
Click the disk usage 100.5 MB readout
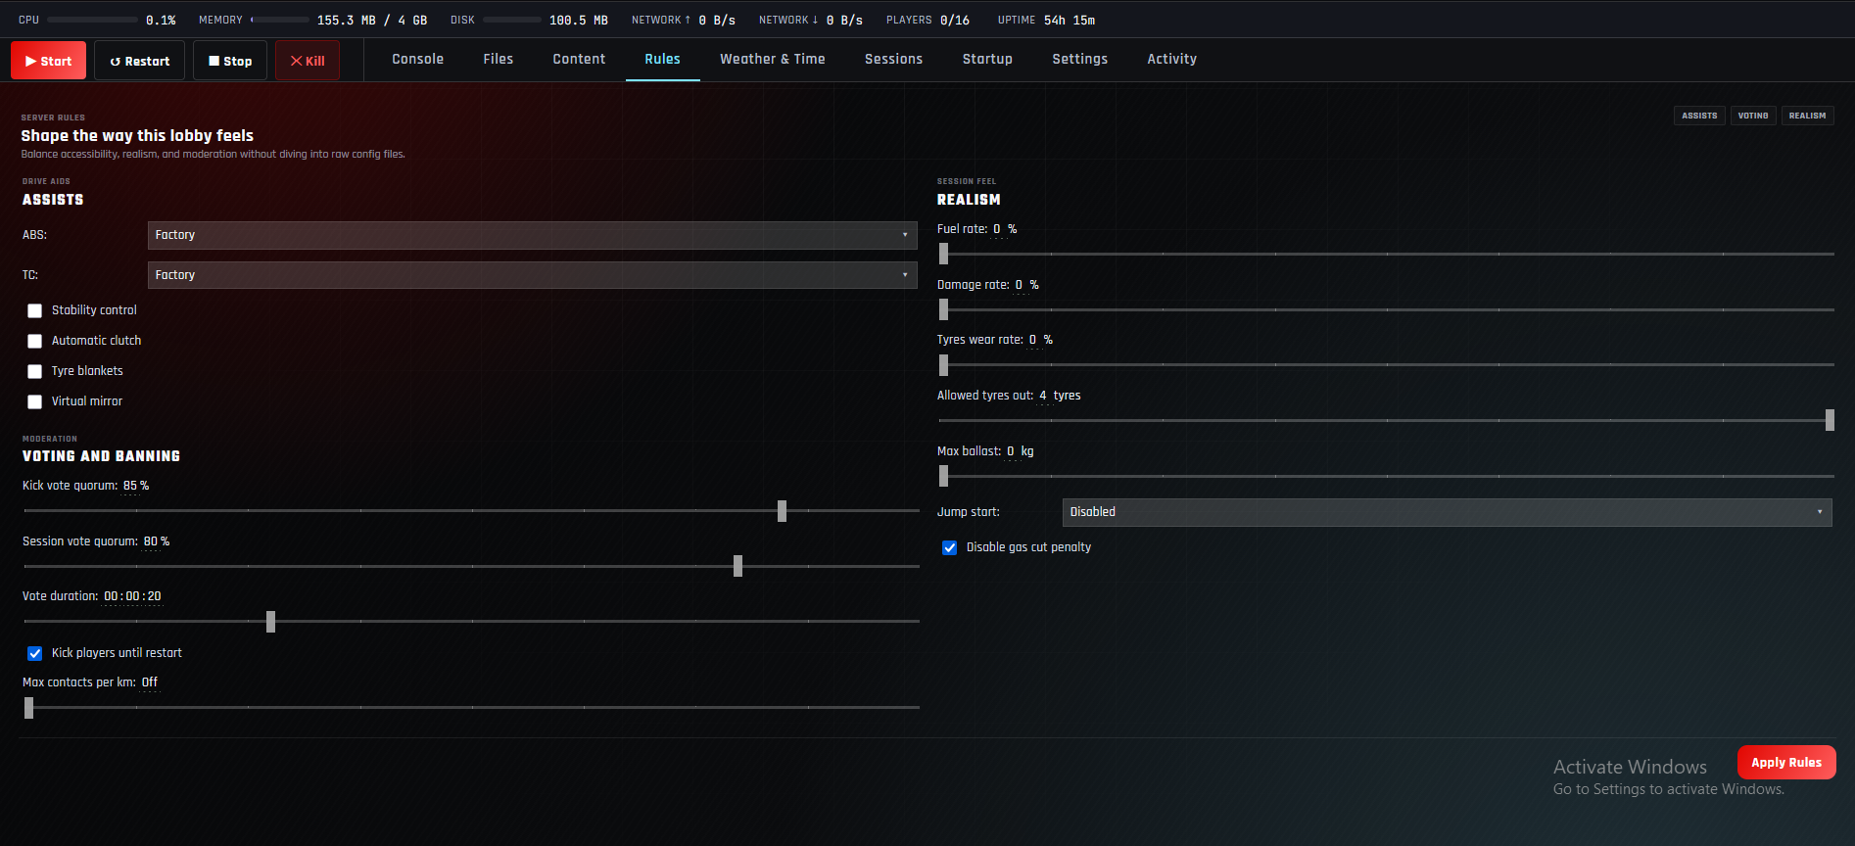[579, 21]
